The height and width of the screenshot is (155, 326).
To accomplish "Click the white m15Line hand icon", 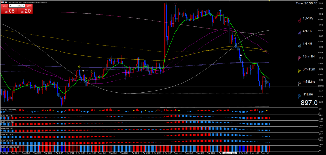I will [x=299, y=83].
